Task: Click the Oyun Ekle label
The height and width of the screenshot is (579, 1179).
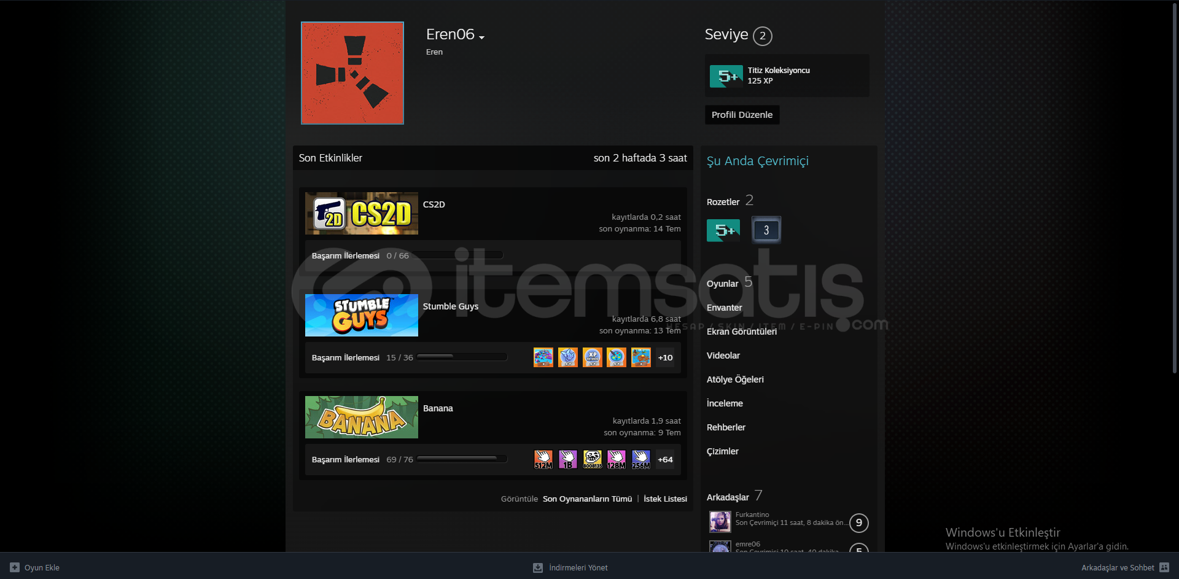Action: pyautogui.click(x=42, y=568)
